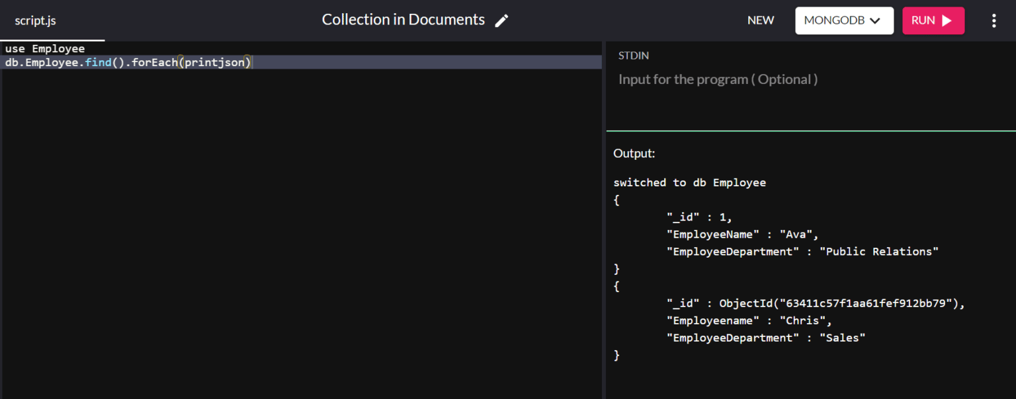Screen dimensions: 1016x399
Task: Run the MongoDB script with the RUN button
Action: tap(933, 20)
